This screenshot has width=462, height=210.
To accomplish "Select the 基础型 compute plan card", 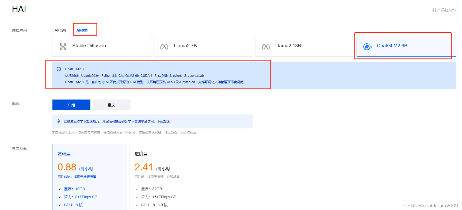I will 90,177.
